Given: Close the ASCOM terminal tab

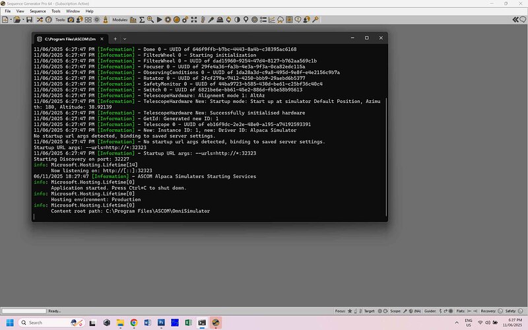Looking at the screenshot, I should (102, 39).
